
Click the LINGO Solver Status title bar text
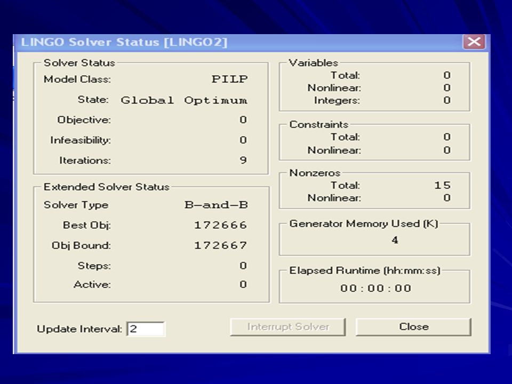[x=124, y=42]
